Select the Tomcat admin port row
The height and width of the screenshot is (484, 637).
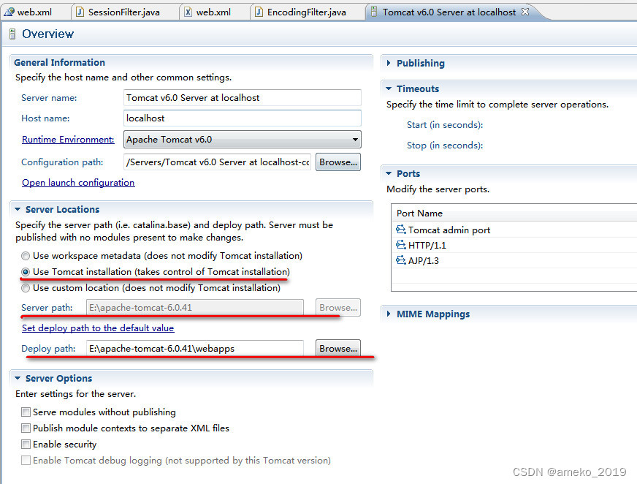[515, 230]
